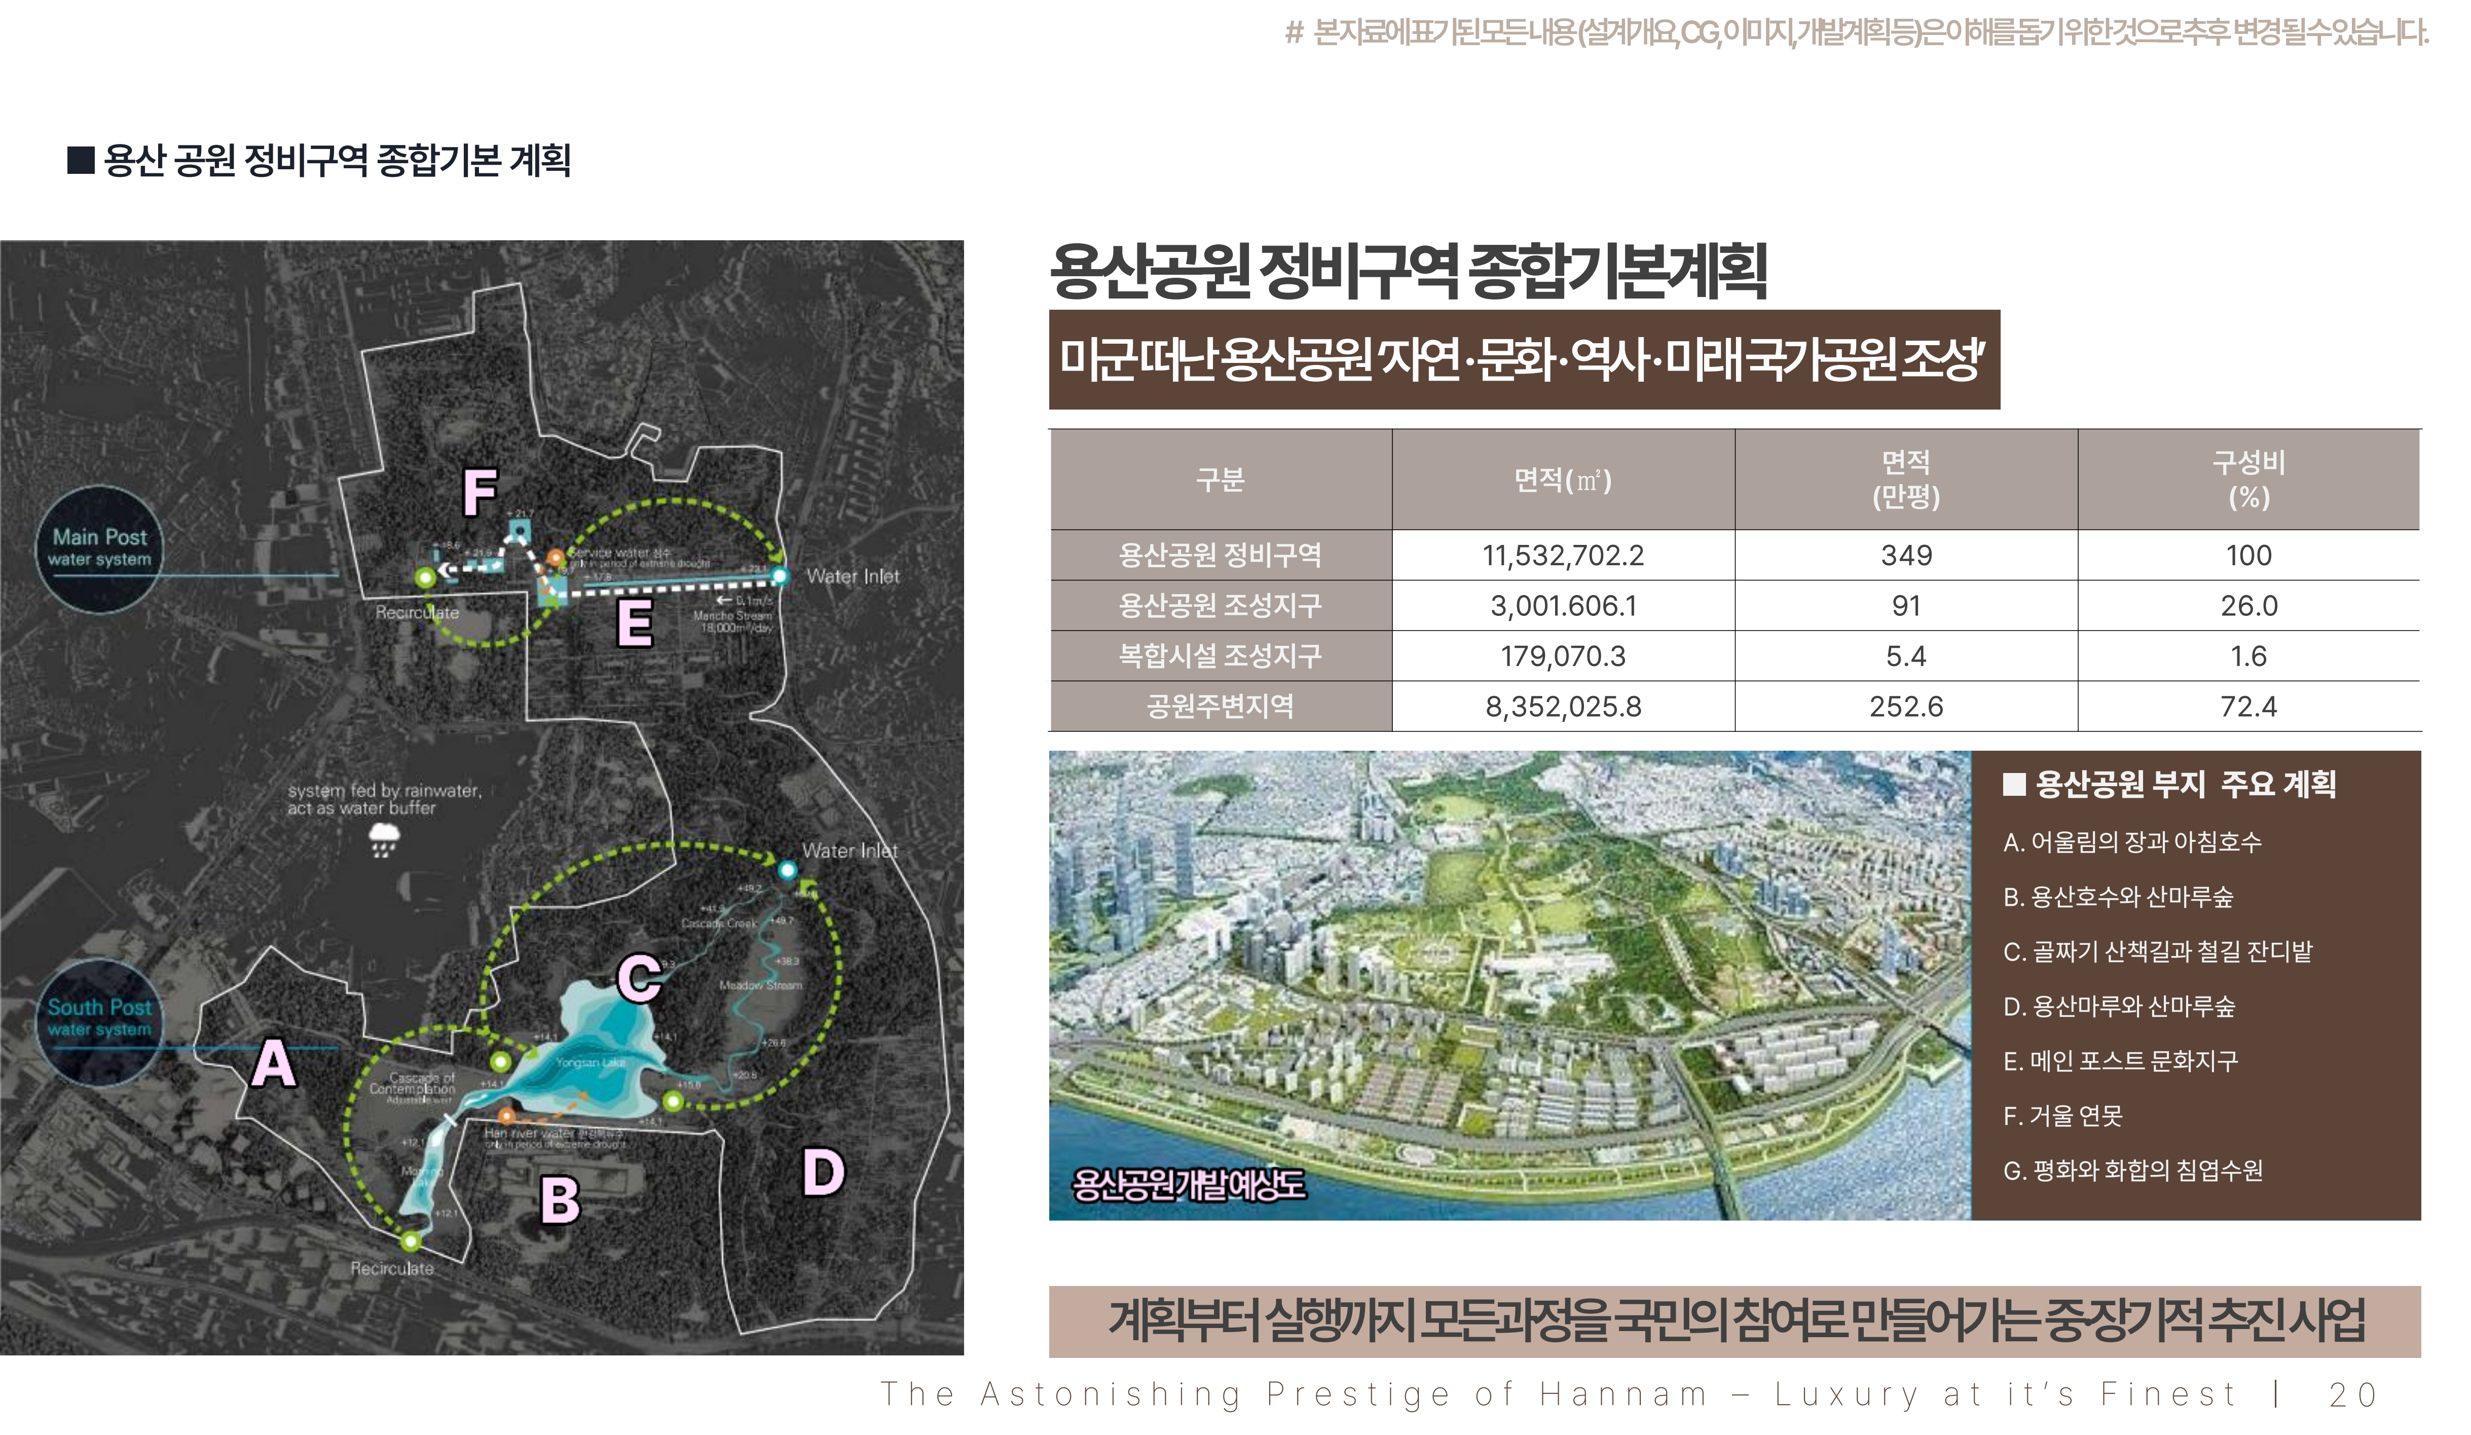Click plan item A. 어울림의 장과 아침호수

pyautogui.click(x=2132, y=841)
